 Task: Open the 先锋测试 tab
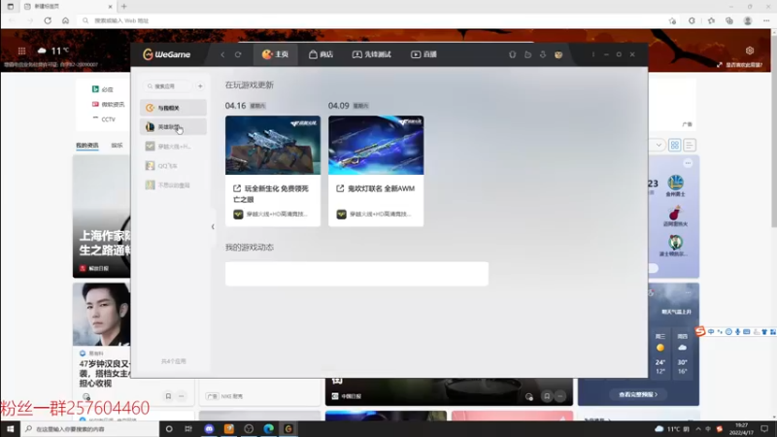click(x=372, y=54)
